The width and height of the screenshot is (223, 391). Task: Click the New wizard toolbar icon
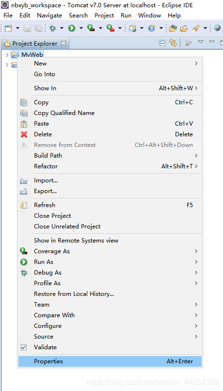[x=8, y=28]
